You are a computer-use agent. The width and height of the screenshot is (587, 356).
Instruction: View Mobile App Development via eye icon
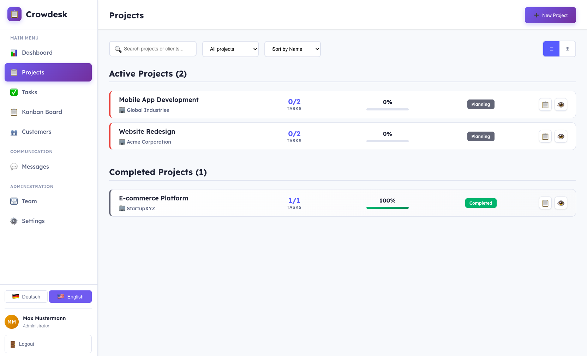(561, 104)
